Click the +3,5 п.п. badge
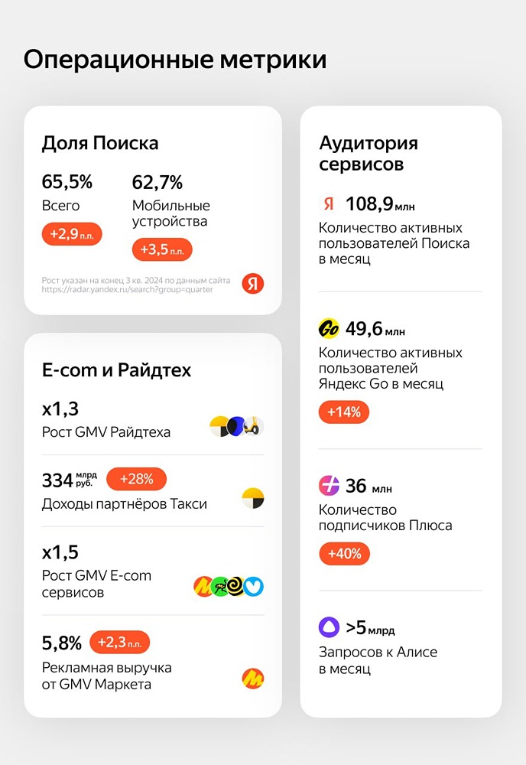The width and height of the screenshot is (526, 765). pyautogui.click(x=162, y=249)
